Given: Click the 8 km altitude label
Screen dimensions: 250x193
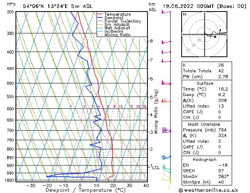Looking at the screenshot, I should tap(151, 41).
